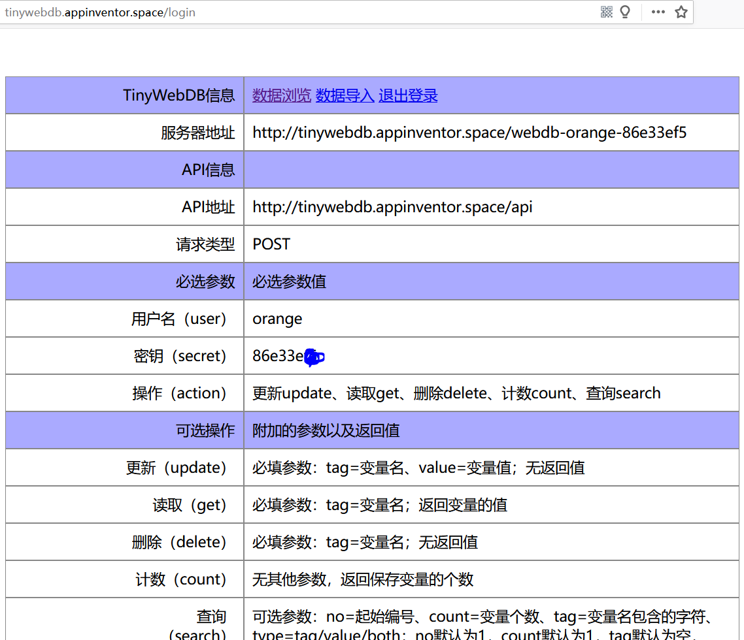Click the QR code icon in address bar
Viewport: 744px width, 640px height.
click(x=607, y=12)
